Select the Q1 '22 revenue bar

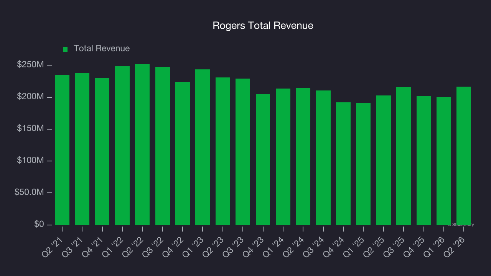click(x=122, y=146)
